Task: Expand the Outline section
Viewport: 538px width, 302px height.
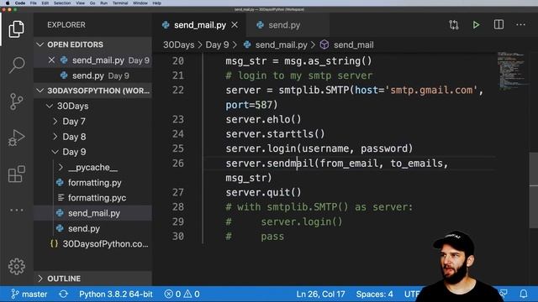Action: click(x=92, y=279)
